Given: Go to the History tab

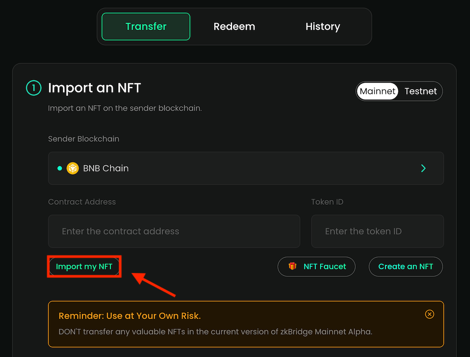Looking at the screenshot, I should coord(322,27).
